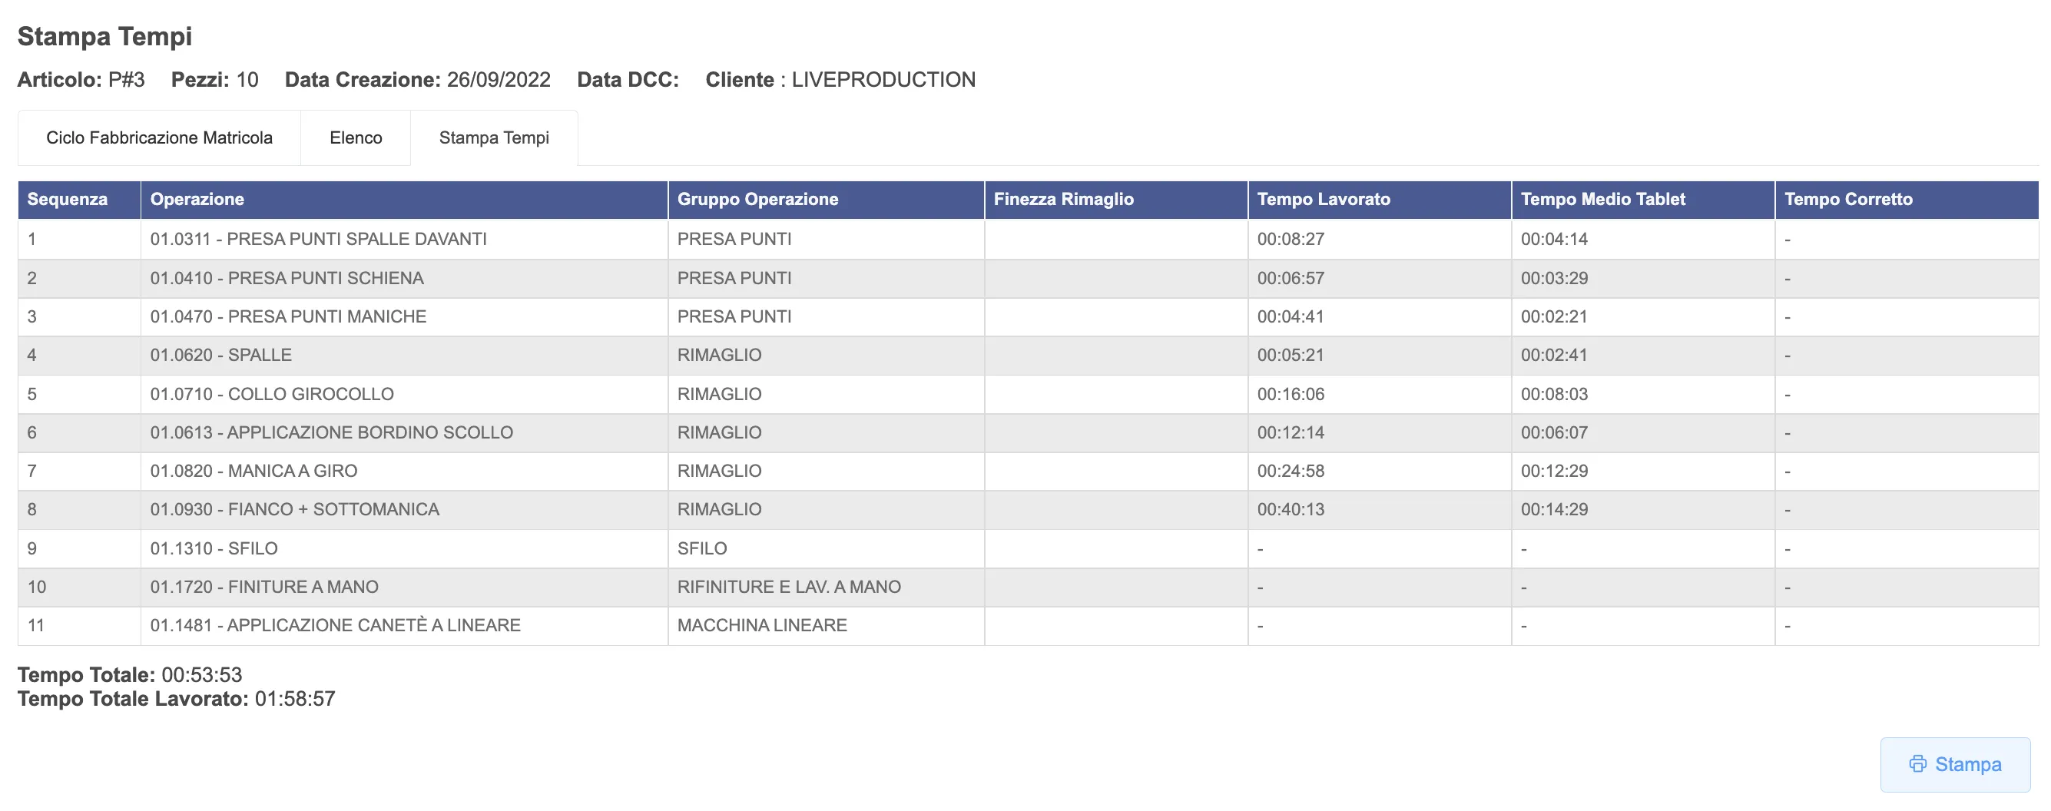Open the Ciclo Fabbricazione Matricola tab
The height and width of the screenshot is (811, 2051).
click(159, 137)
